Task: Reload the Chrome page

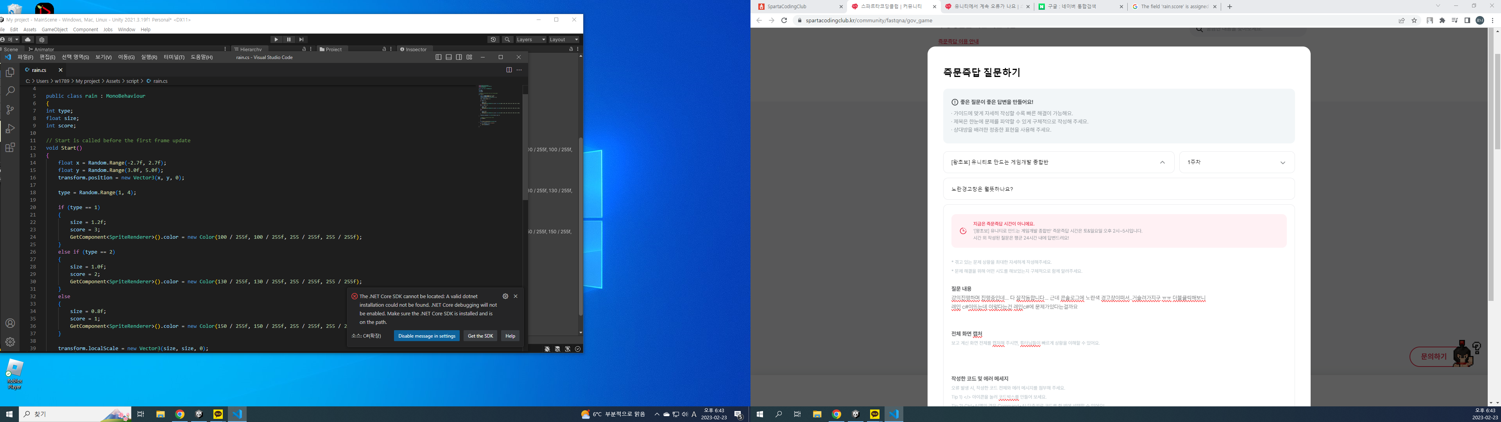Action: tap(784, 20)
